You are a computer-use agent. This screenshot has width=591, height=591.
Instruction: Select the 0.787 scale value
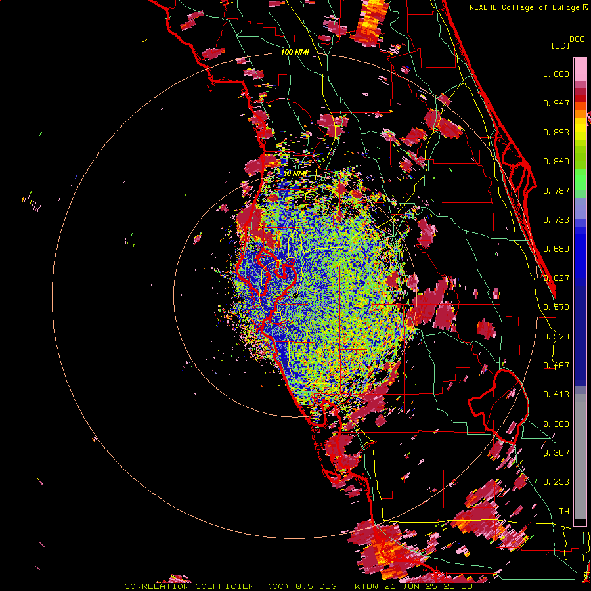[556, 190]
